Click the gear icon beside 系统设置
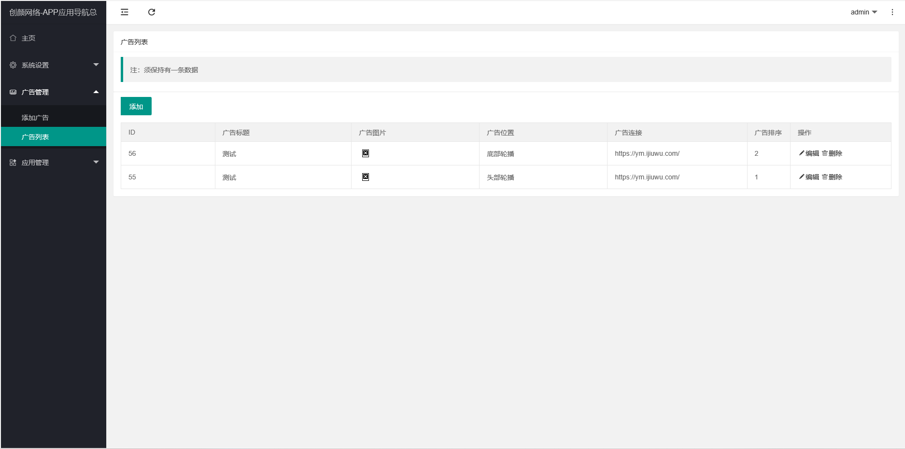905x449 pixels. 13,65
